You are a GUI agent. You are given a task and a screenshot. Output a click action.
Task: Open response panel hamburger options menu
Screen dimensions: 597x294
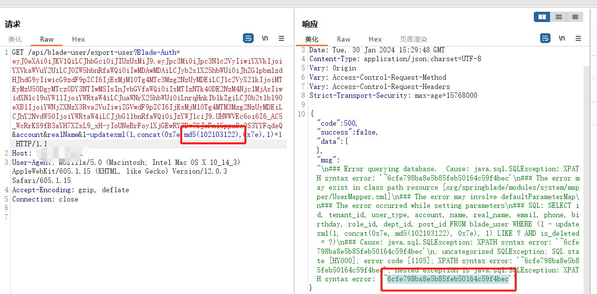578,38
